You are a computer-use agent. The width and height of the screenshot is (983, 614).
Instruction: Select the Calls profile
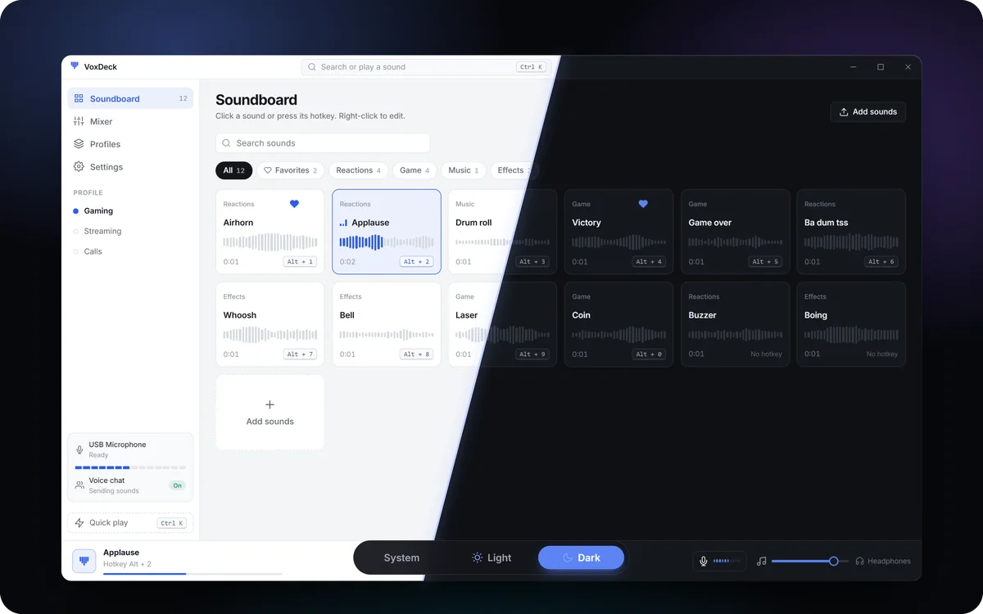tap(130, 251)
